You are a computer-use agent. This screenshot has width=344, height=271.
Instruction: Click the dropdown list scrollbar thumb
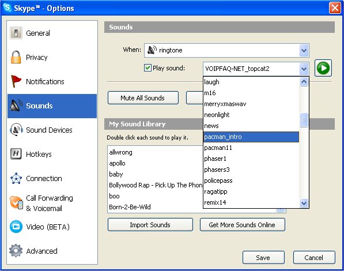point(304,120)
